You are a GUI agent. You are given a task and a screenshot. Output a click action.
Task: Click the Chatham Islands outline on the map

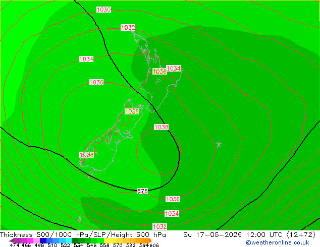point(219,145)
